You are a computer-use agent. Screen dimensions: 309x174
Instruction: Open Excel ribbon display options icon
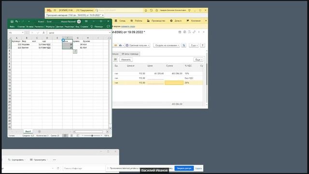tap(86, 21)
